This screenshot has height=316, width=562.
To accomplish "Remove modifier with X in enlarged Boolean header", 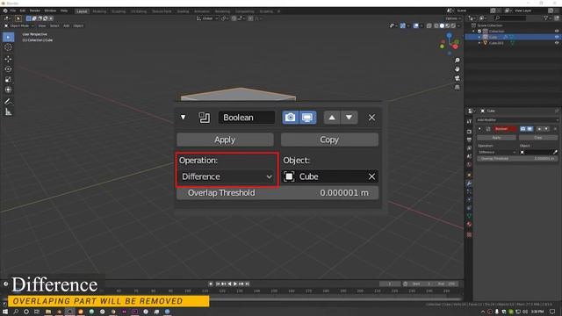I will [x=371, y=118].
